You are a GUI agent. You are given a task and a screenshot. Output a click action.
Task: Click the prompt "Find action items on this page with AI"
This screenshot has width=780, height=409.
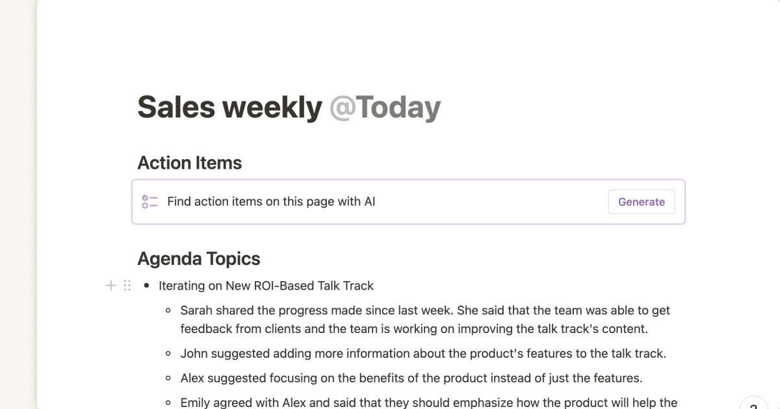pos(271,201)
